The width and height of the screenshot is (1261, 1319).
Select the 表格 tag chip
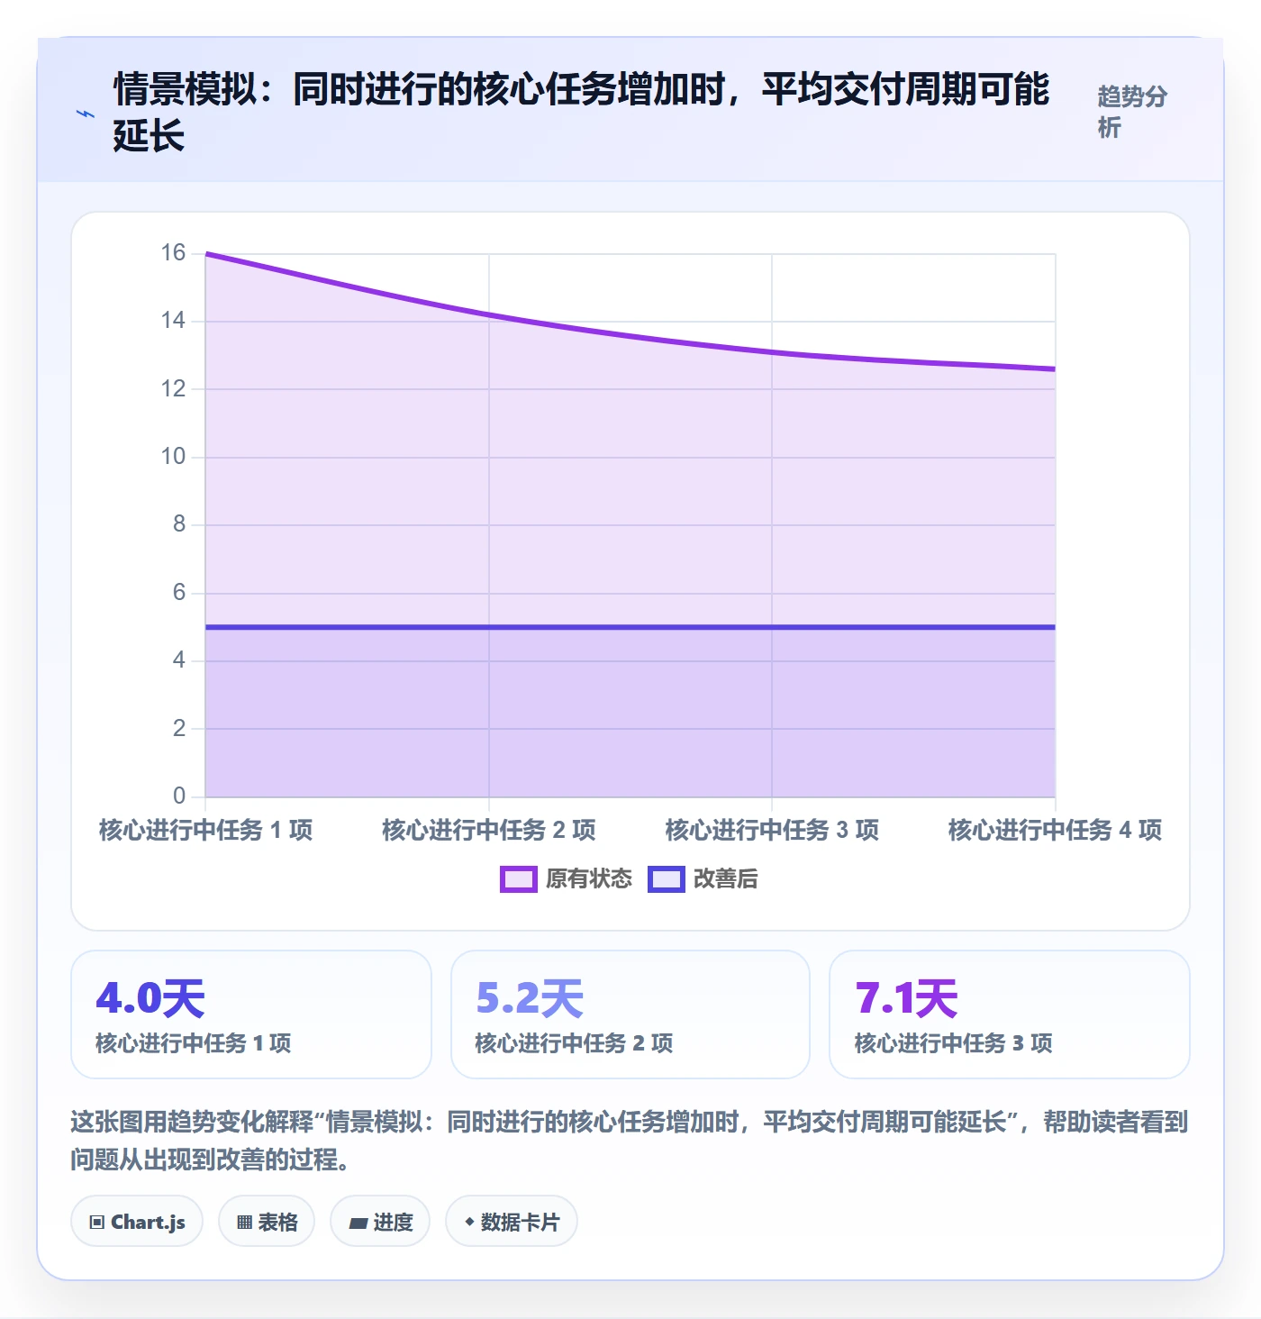267,1222
